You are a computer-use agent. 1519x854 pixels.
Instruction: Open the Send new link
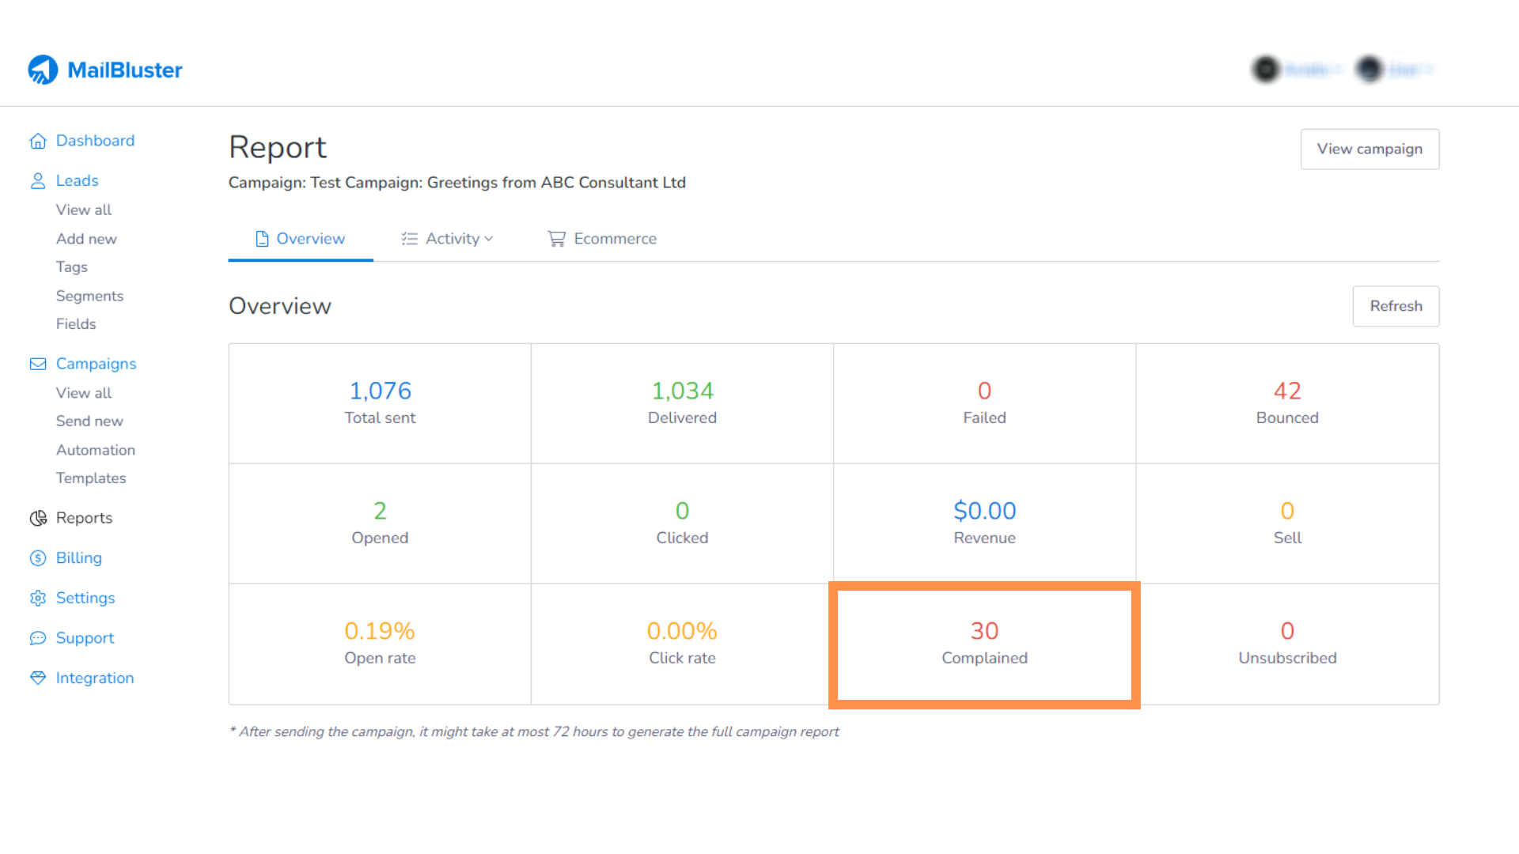[89, 421]
